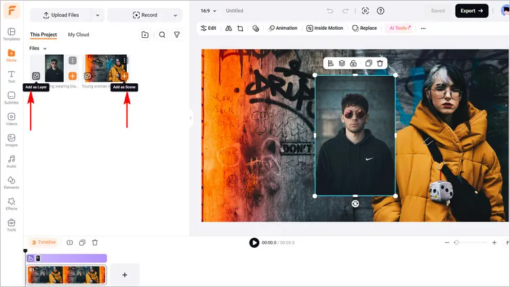Click the duplicate icon in timeline toolbar
The height and width of the screenshot is (287, 510).
click(82, 242)
